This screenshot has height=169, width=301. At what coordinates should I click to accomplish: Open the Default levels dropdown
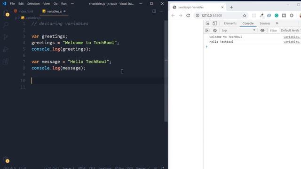pyautogui.click(x=290, y=31)
